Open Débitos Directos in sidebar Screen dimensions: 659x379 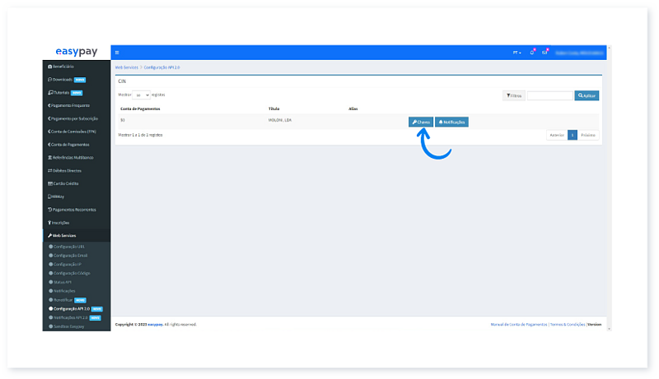pos(65,171)
